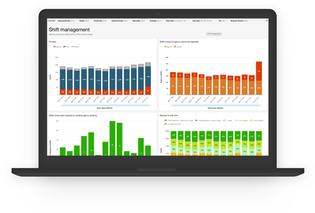
Task: Click the Controls label
Action: click(x=52, y=21)
